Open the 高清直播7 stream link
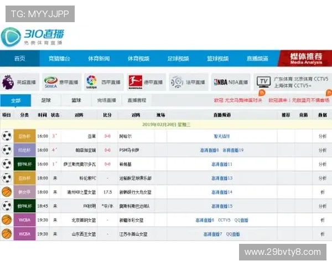Screen dimensions: 332x266 (x=212, y=234)
